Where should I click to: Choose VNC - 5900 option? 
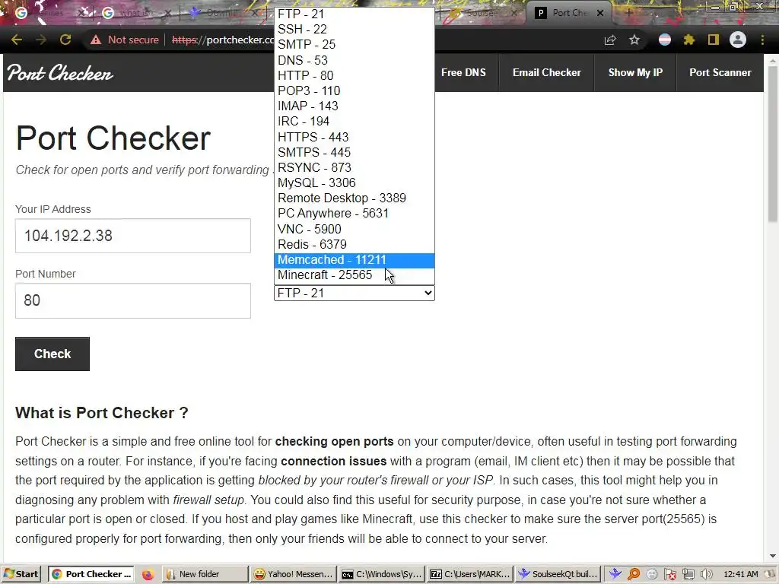pos(355,229)
